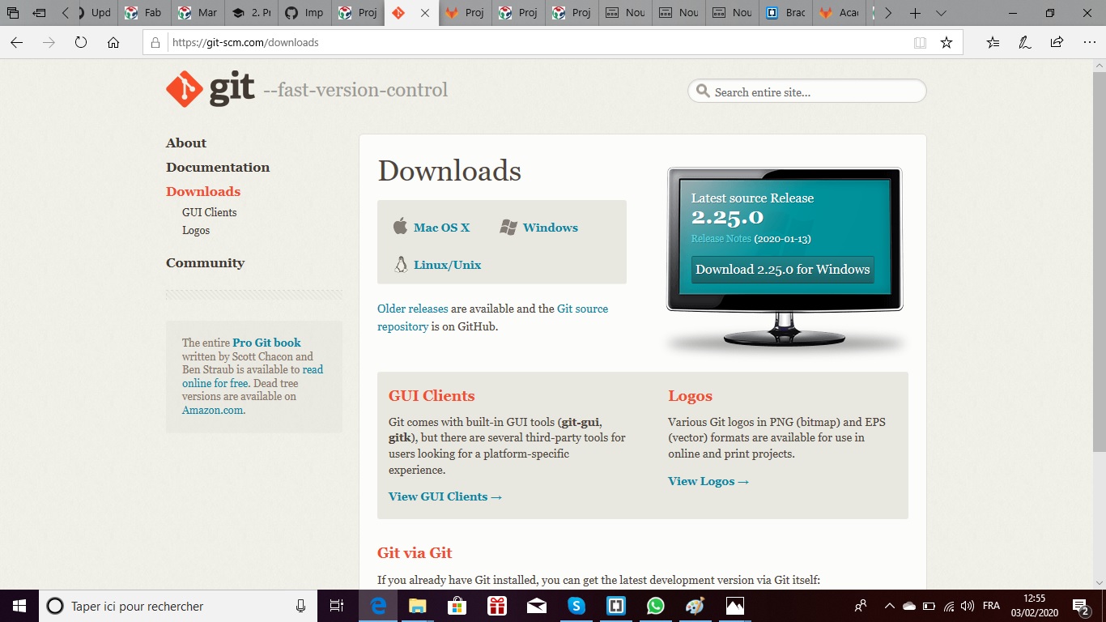Open the About section

[x=186, y=143]
